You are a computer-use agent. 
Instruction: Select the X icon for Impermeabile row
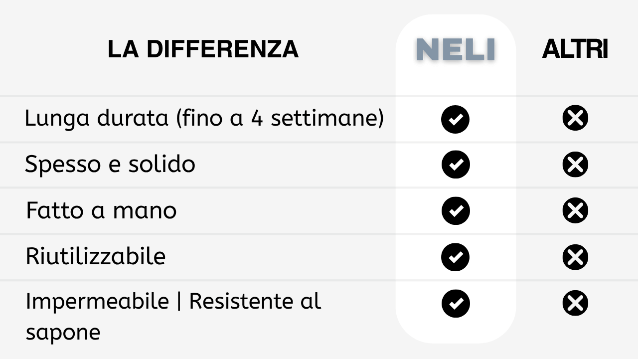(x=575, y=303)
